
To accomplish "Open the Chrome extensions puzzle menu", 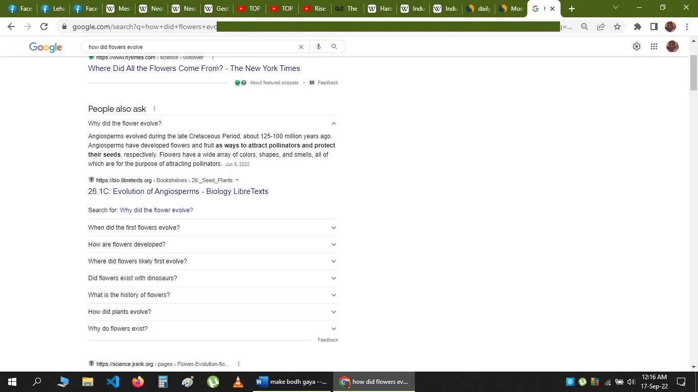I will click(637, 27).
